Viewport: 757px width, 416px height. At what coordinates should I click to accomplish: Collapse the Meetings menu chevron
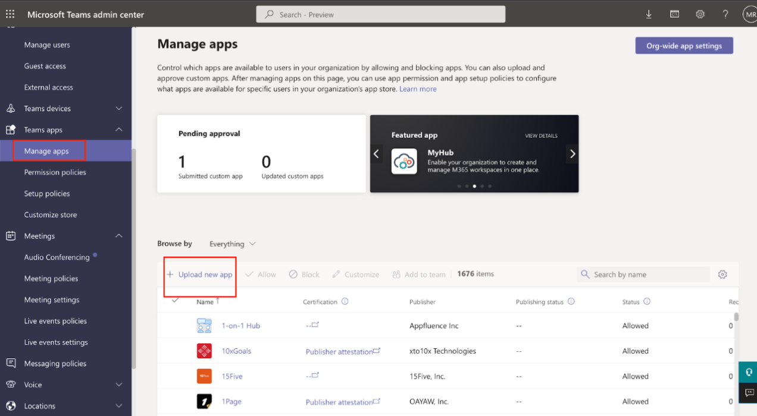119,236
